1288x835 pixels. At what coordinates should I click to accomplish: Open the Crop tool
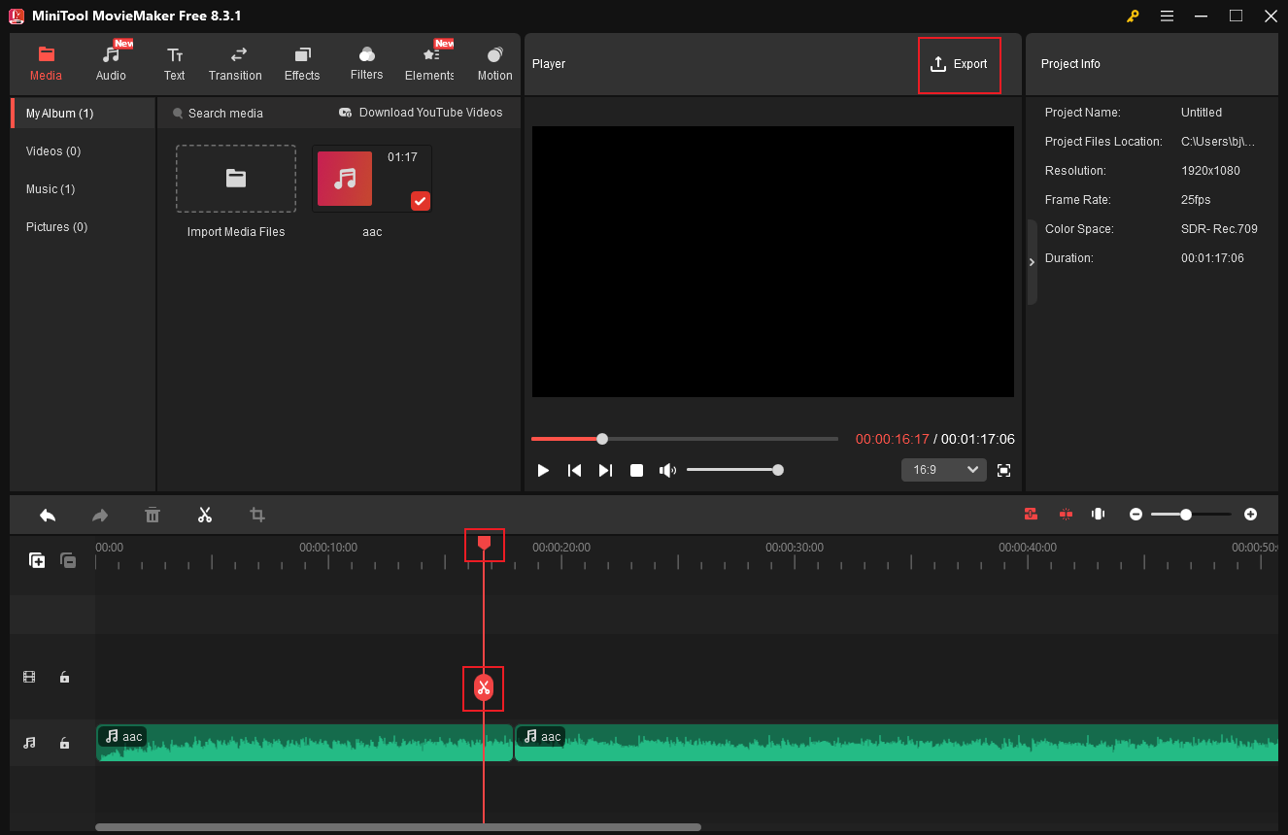pyautogui.click(x=256, y=515)
